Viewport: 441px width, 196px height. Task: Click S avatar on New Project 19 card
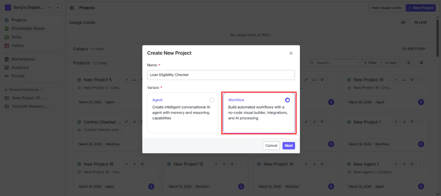pyautogui.click(x=421, y=102)
